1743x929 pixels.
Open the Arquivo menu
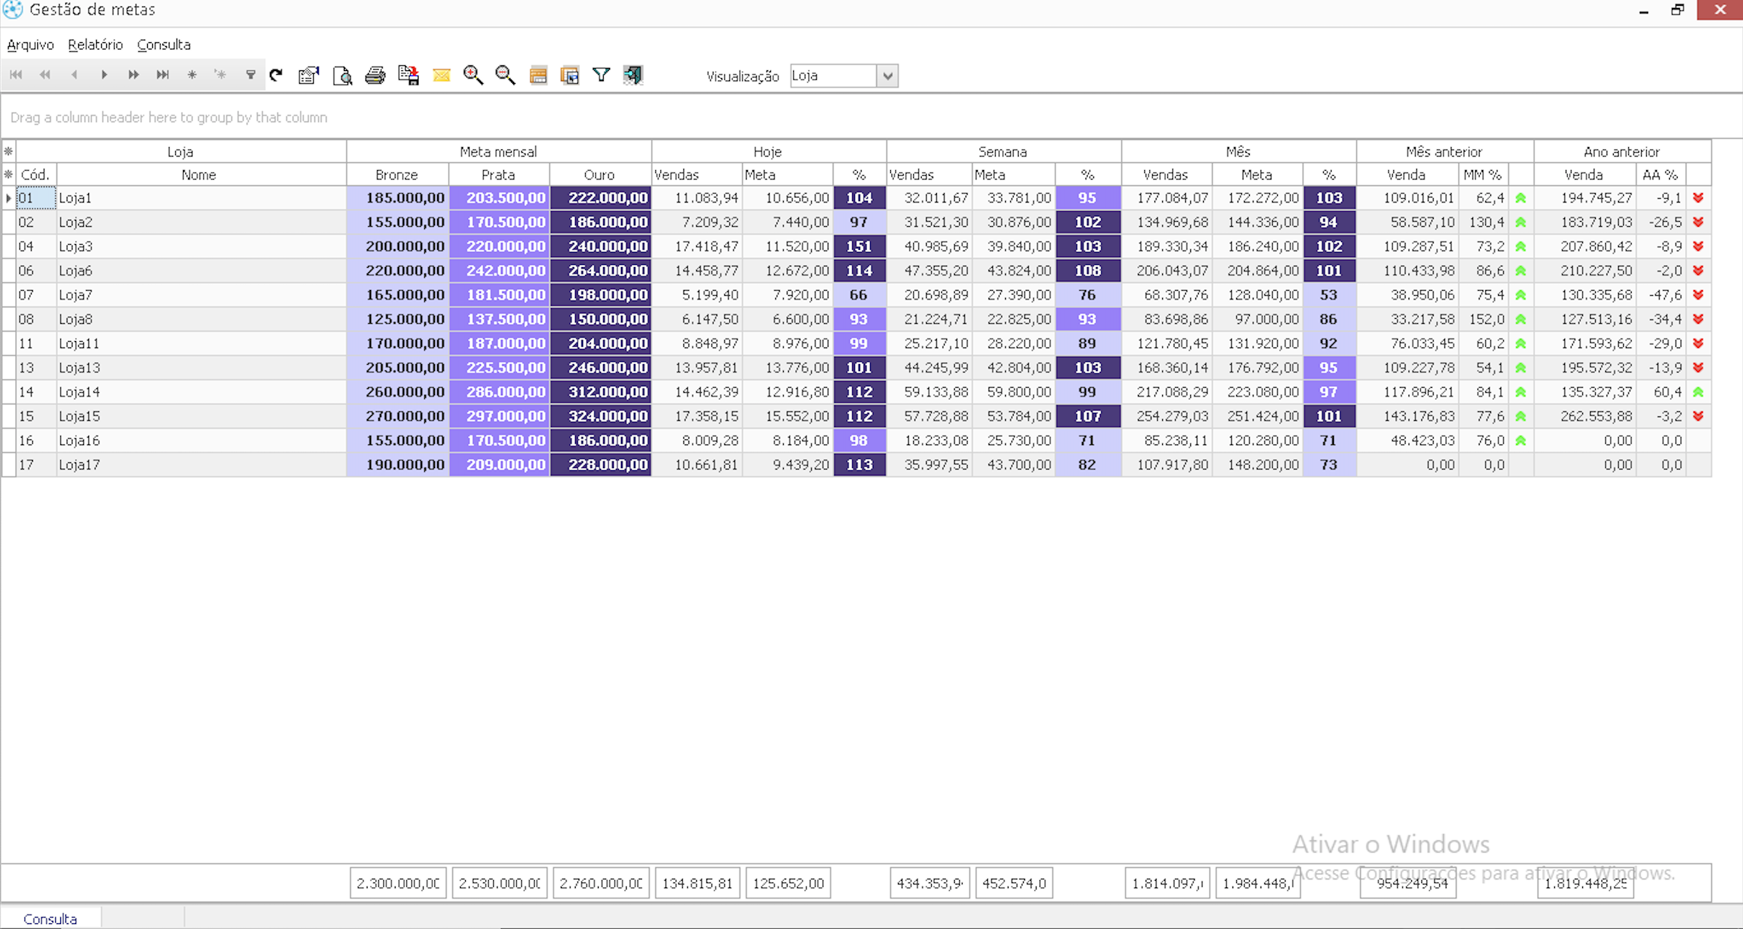(30, 45)
